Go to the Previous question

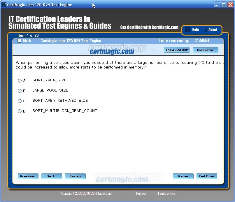click(x=28, y=176)
